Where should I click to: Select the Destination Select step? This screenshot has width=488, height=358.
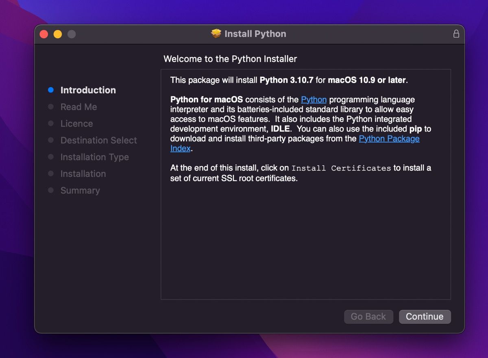pos(98,140)
